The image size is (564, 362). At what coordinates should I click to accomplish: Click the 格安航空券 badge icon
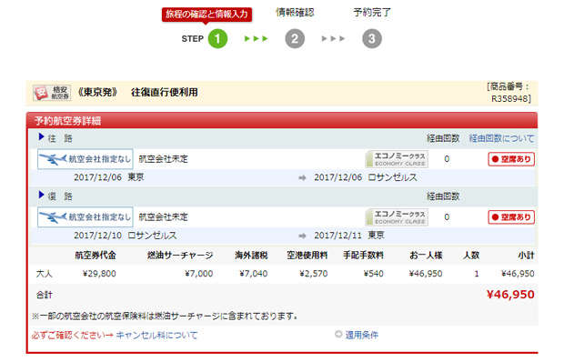(52, 93)
